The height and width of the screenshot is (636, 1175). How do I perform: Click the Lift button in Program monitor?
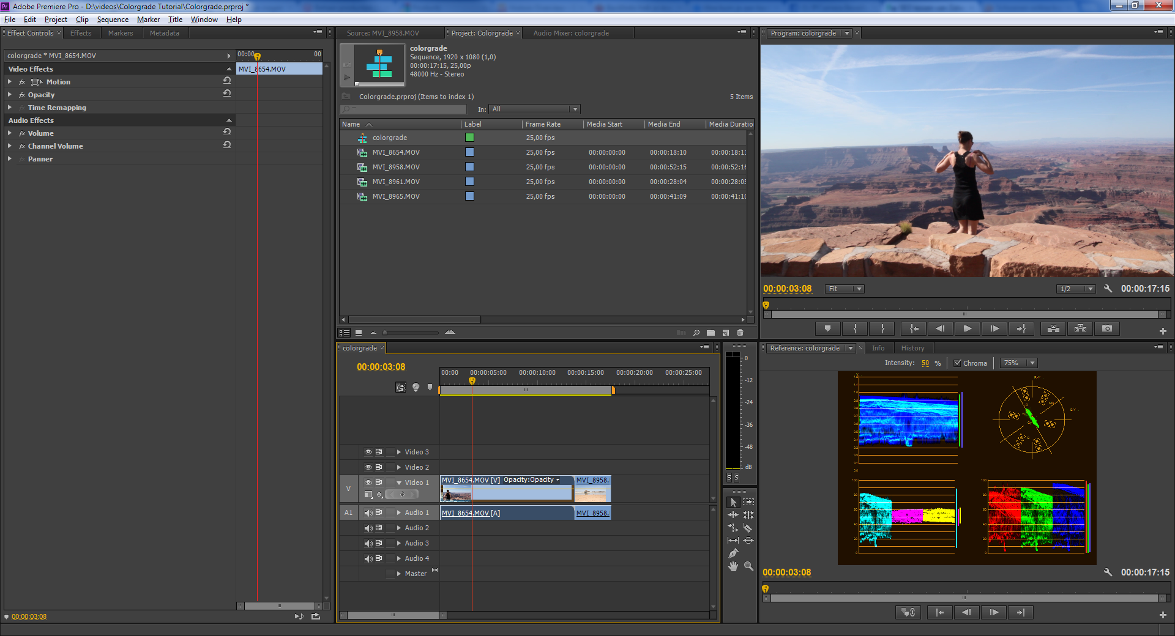tap(1053, 328)
